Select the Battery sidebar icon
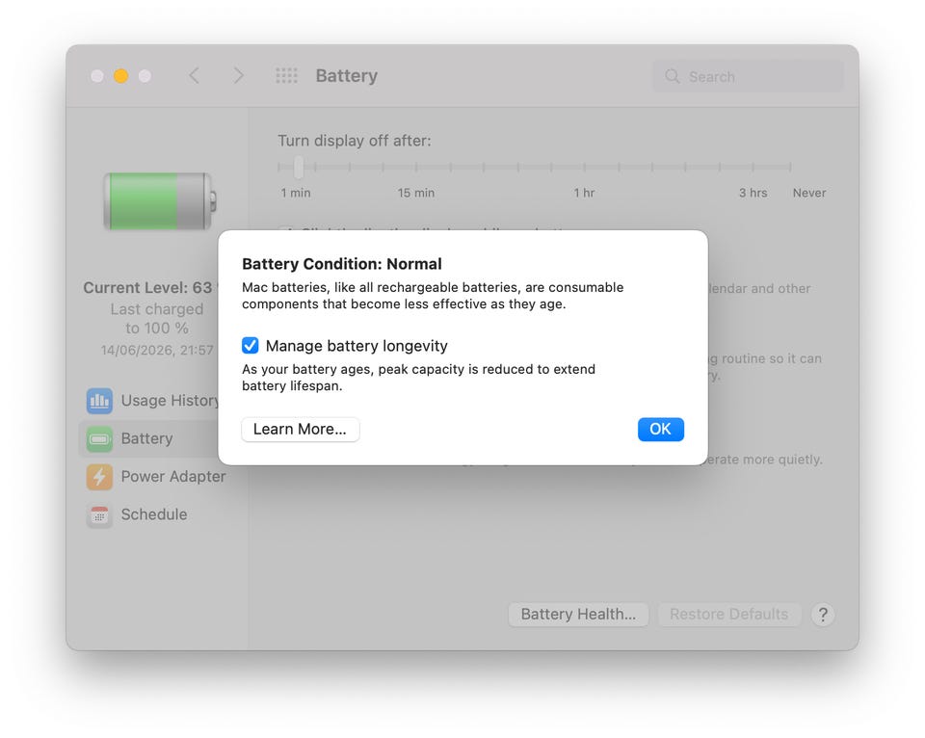 (99, 438)
